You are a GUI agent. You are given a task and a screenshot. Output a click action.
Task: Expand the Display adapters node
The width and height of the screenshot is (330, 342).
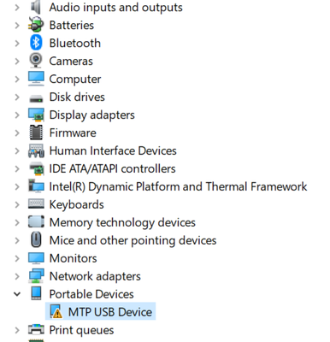point(17,115)
